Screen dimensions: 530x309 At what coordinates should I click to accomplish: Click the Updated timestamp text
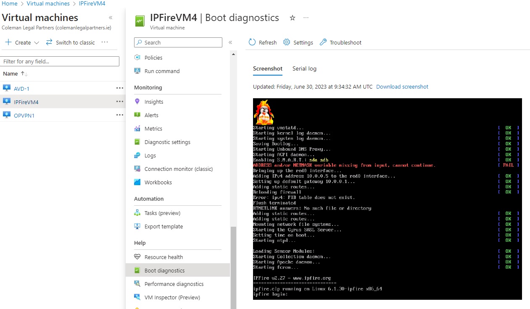313,87
